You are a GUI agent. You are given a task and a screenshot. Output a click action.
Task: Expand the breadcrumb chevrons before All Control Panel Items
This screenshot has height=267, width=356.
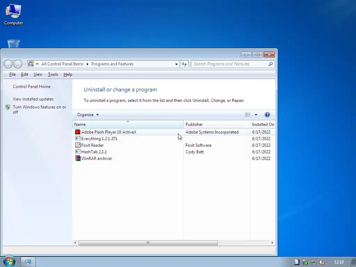pyautogui.click(x=37, y=64)
